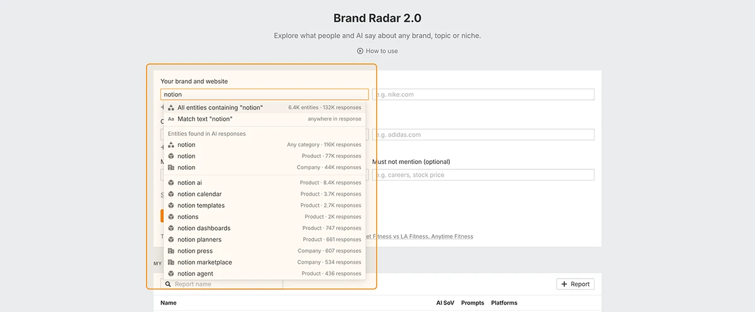Click the AI SoV column header
755x312 pixels.
coord(445,303)
